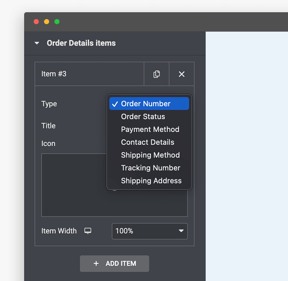288x281 pixels.
Task: Click the responsive desktop icon beside Item Width
Action: 88,231
